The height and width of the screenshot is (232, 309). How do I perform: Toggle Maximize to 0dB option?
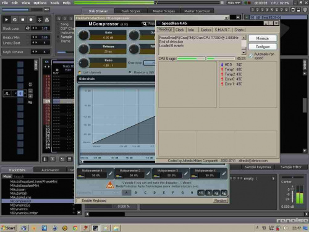(x=130, y=72)
